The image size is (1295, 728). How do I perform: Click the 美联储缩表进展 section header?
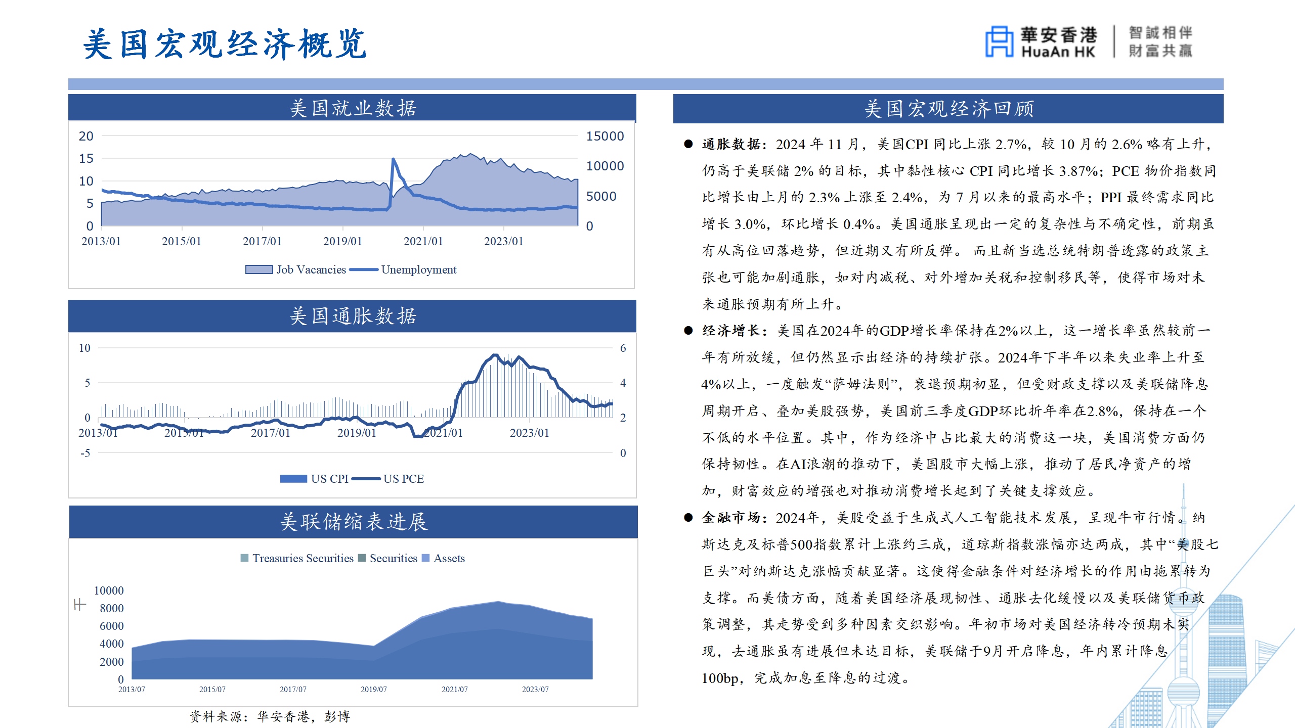tap(353, 522)
